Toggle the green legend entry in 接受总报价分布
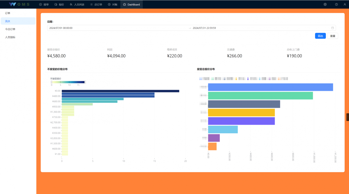Screen dimensions: 349x194 pyautogui.click(x=216, y=79)
